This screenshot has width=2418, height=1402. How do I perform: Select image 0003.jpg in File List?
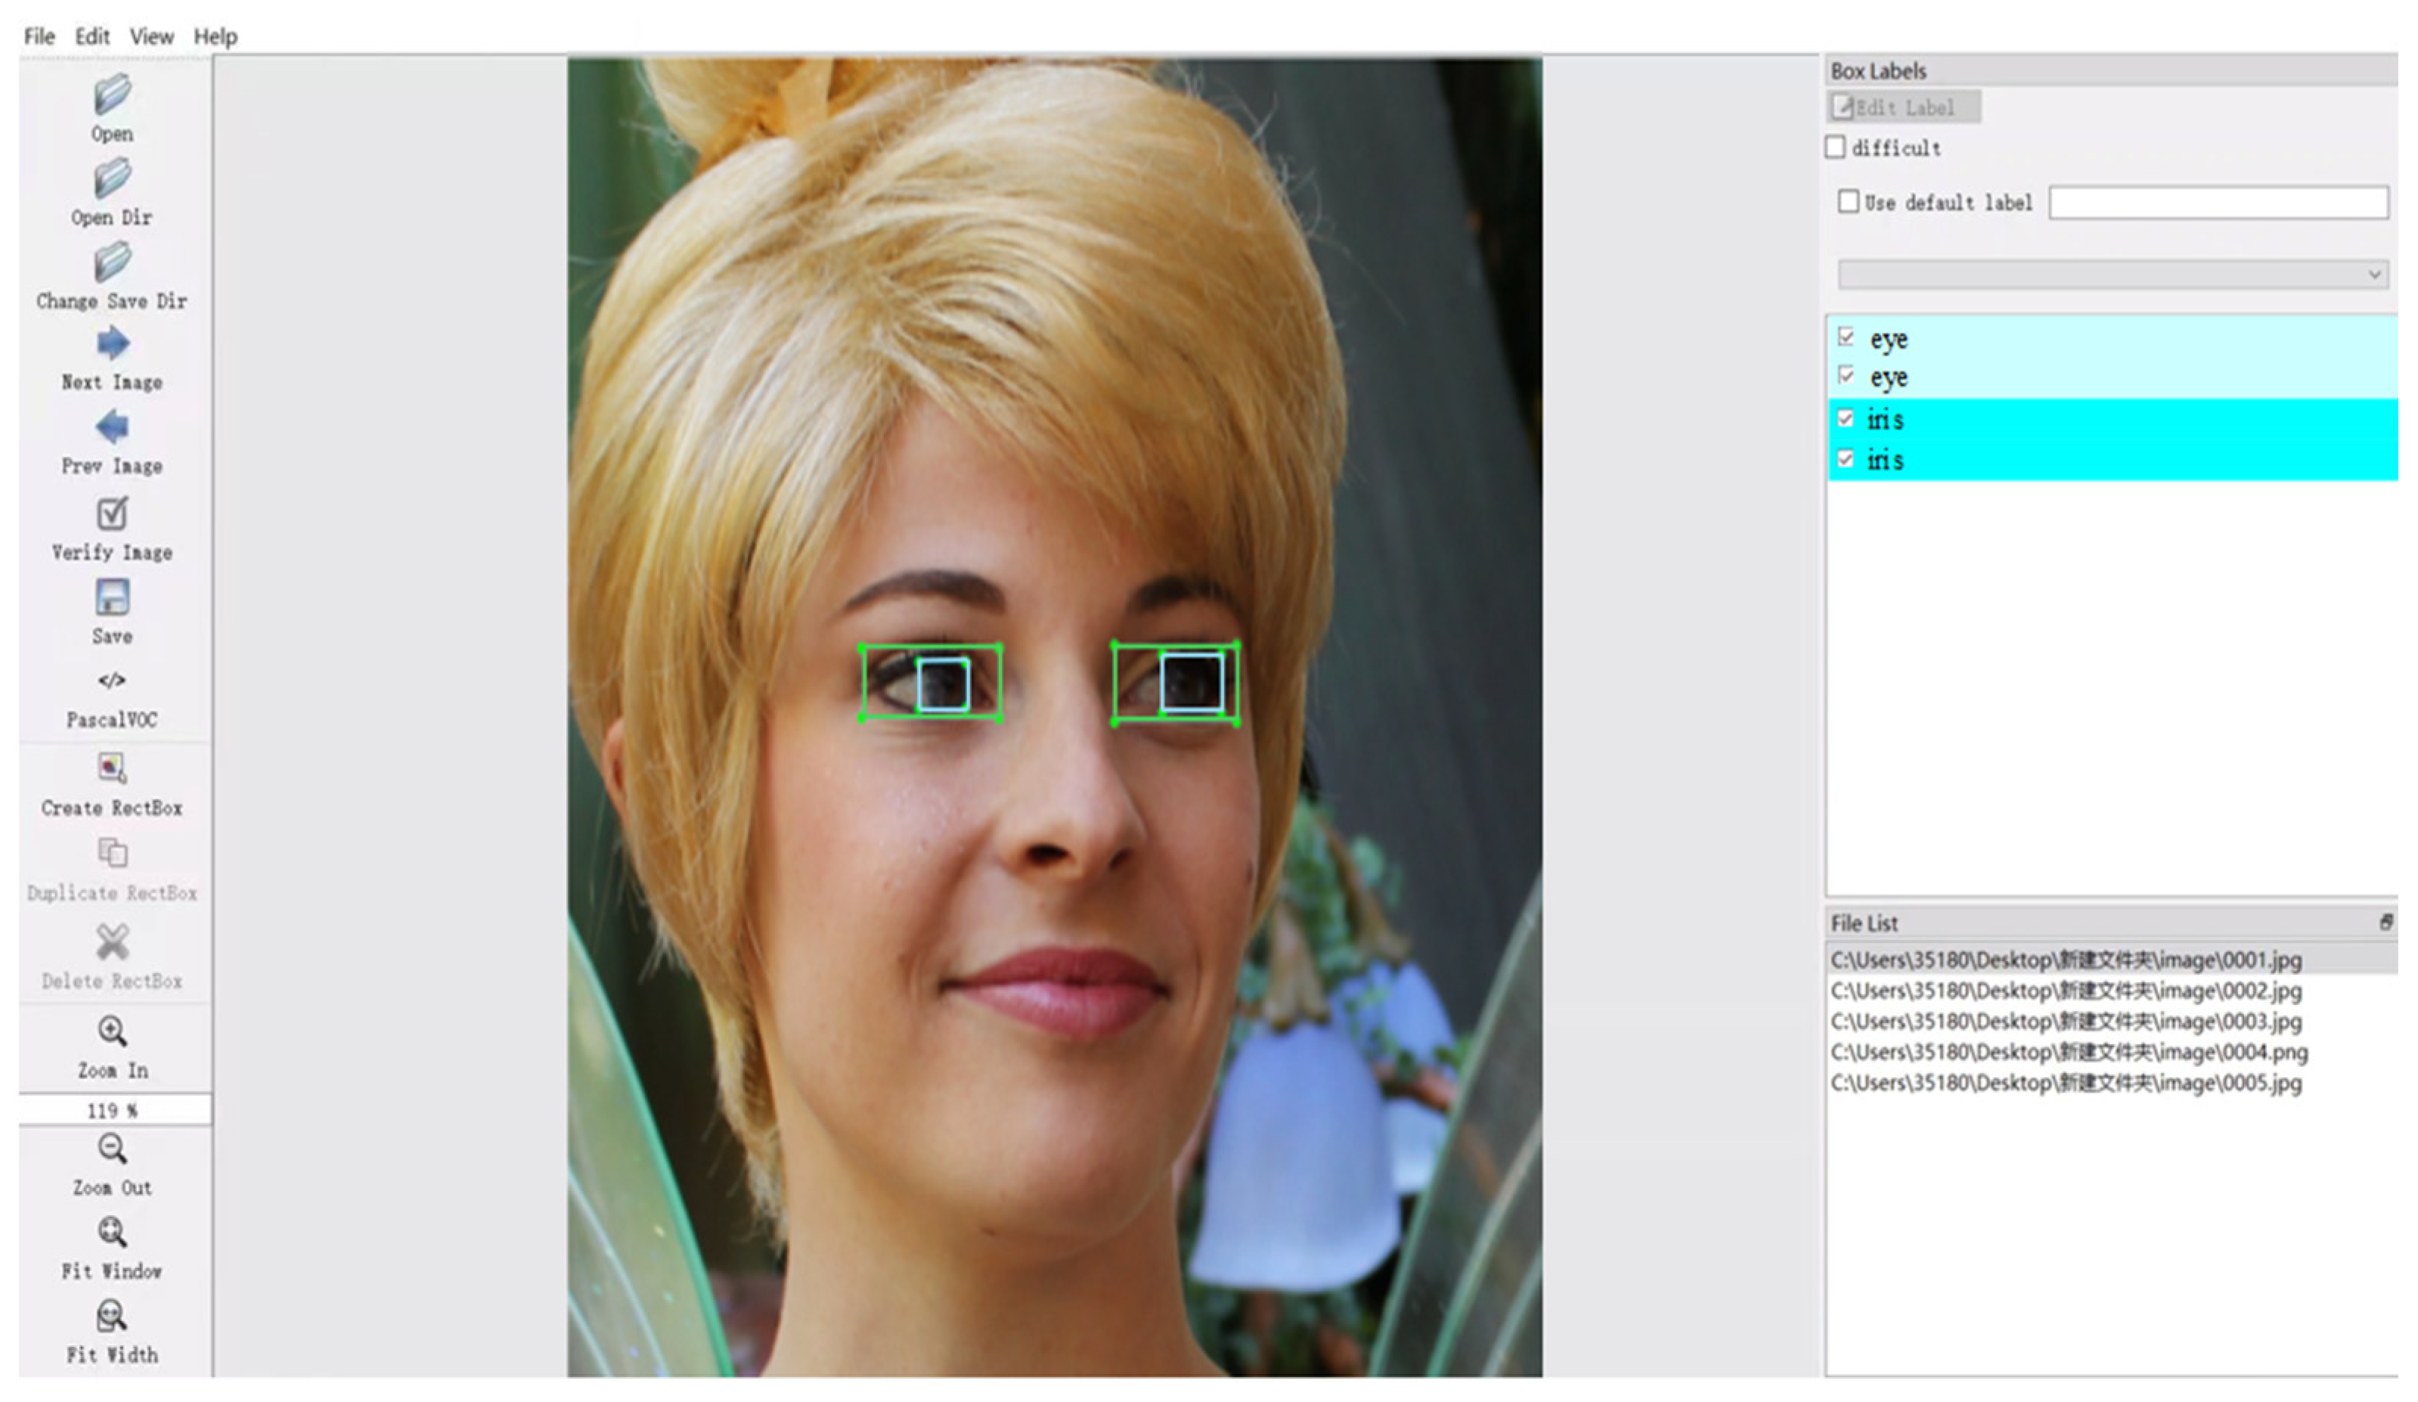pos(2066,1022)
